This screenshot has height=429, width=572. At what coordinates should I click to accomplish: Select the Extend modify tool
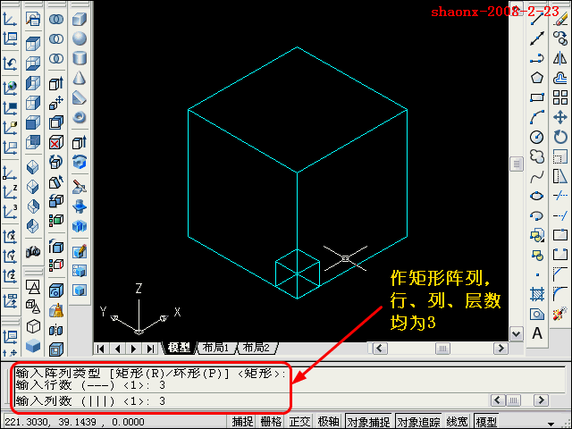560,216
